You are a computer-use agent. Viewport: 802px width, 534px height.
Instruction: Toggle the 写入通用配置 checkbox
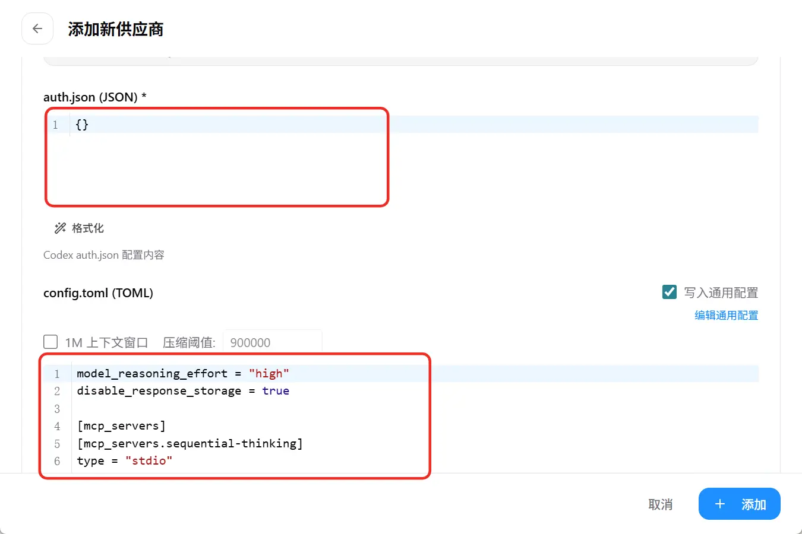(x=670, y=293)
